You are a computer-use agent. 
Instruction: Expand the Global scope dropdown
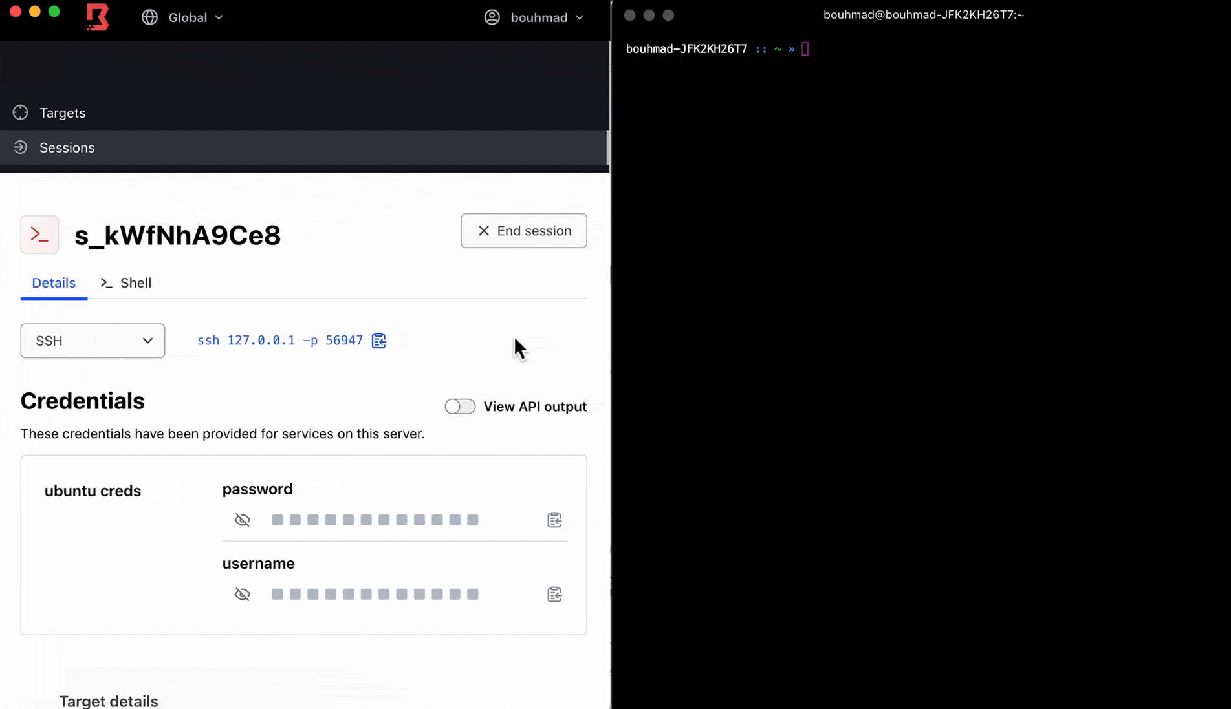pyautogui.click(x=195, y=17)
